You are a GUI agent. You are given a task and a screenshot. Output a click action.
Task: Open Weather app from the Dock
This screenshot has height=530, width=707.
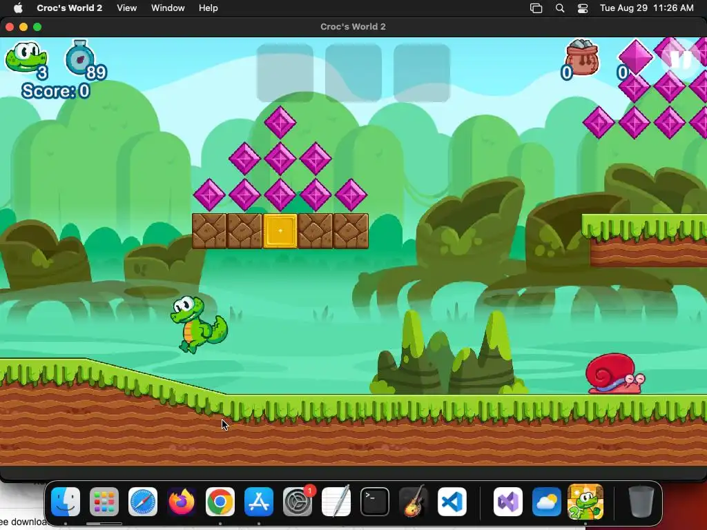click(x=547, y=502)
